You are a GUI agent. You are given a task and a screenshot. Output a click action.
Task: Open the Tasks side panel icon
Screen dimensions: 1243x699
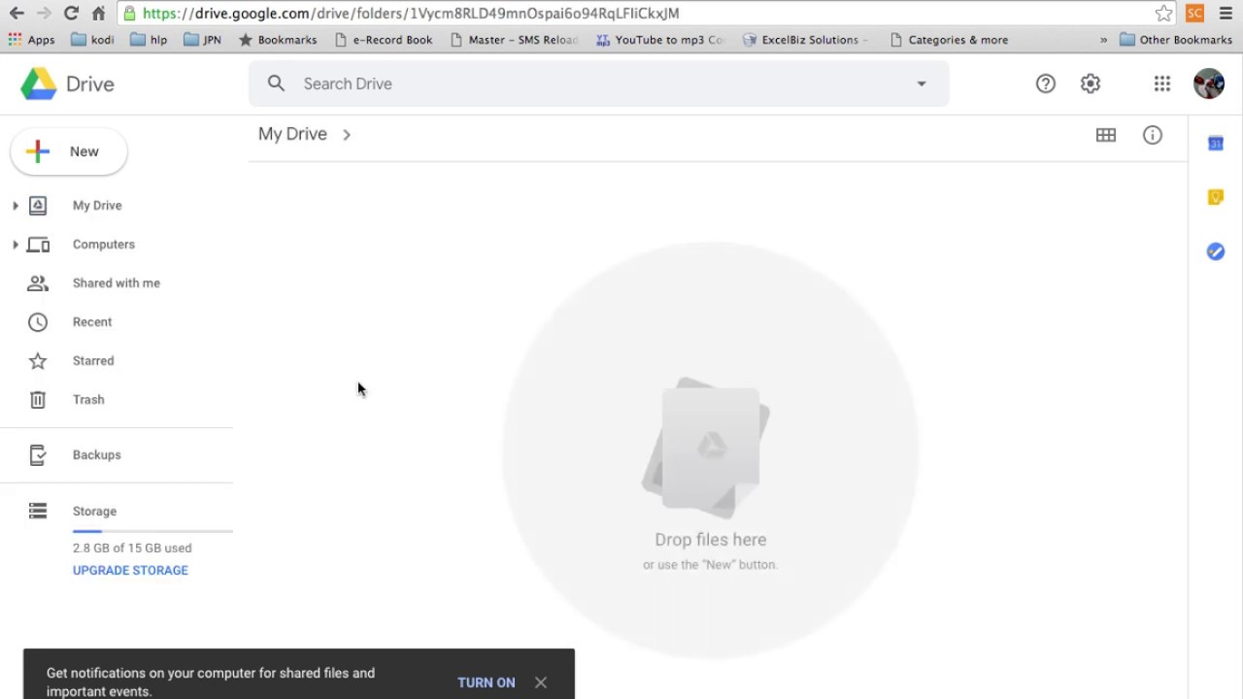click(x=1216, y=251)
